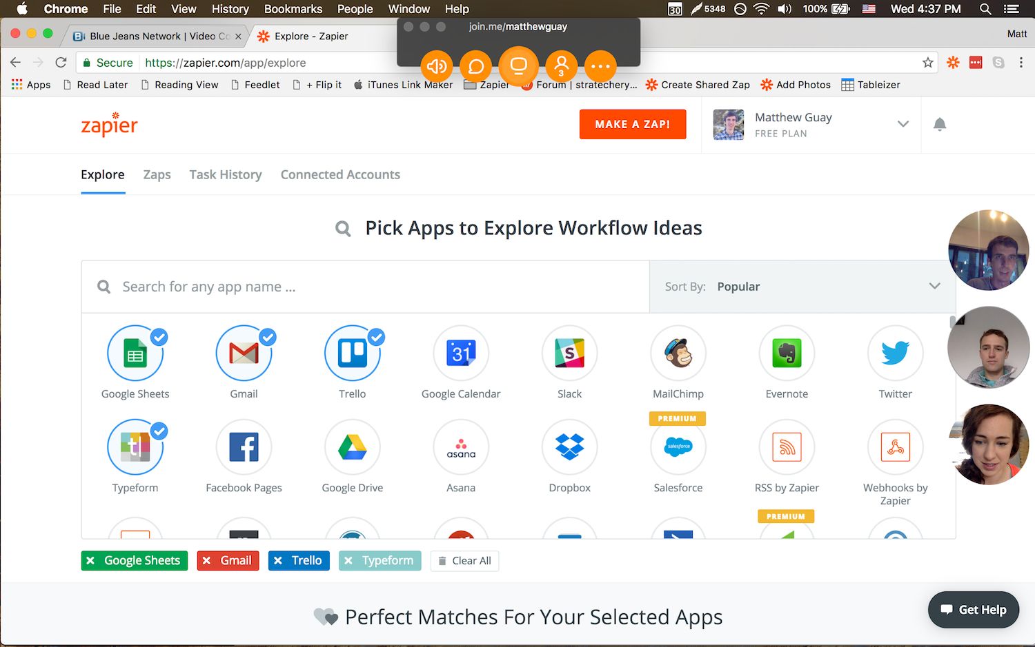Select the Dropbox app icon
The height and width of the screenshot is (647, 1035).
569,447
